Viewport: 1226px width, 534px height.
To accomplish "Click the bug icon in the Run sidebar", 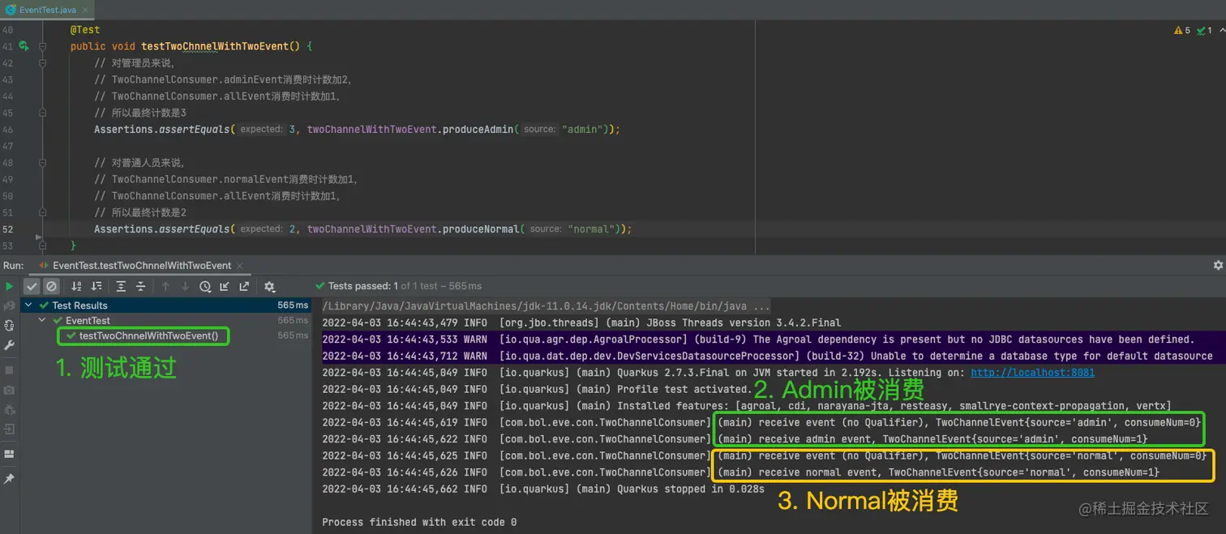I will coord(9,409).
